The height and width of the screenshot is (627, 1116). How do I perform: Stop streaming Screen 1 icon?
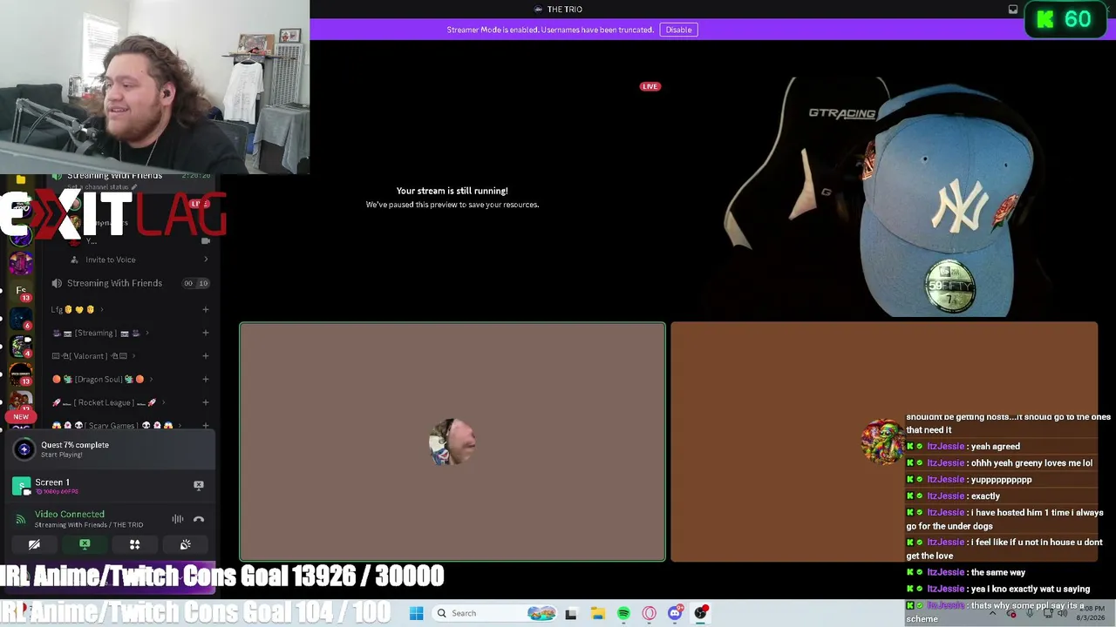(199, 485)
